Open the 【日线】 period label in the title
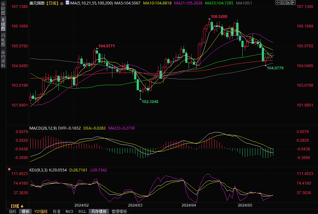318x214 pixels. pos(52,3)
